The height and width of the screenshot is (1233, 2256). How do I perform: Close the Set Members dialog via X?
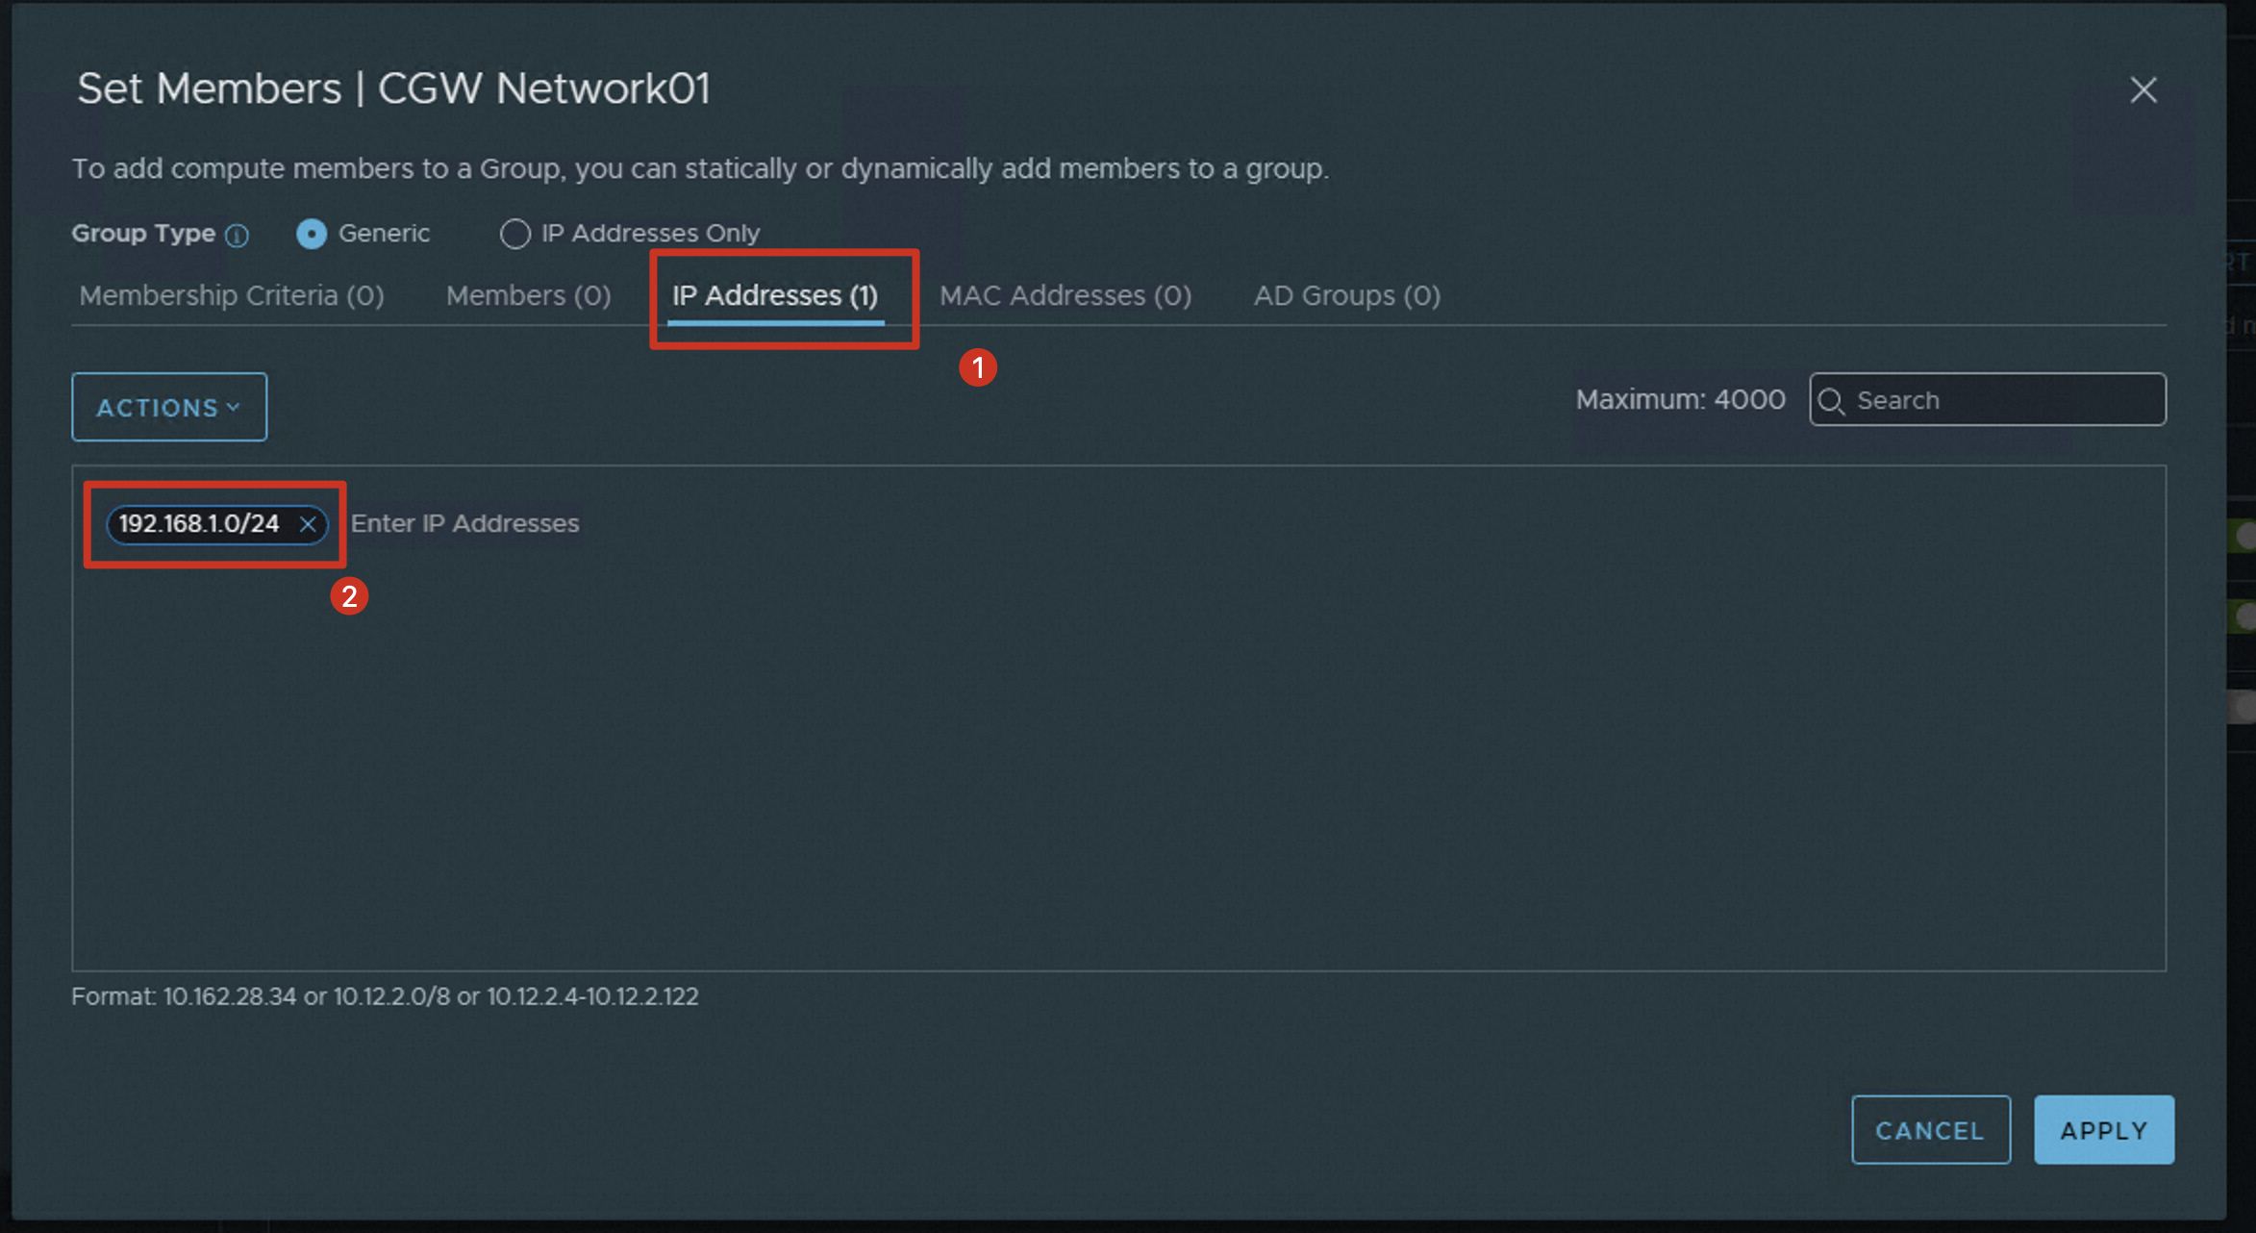point(2143,90)
